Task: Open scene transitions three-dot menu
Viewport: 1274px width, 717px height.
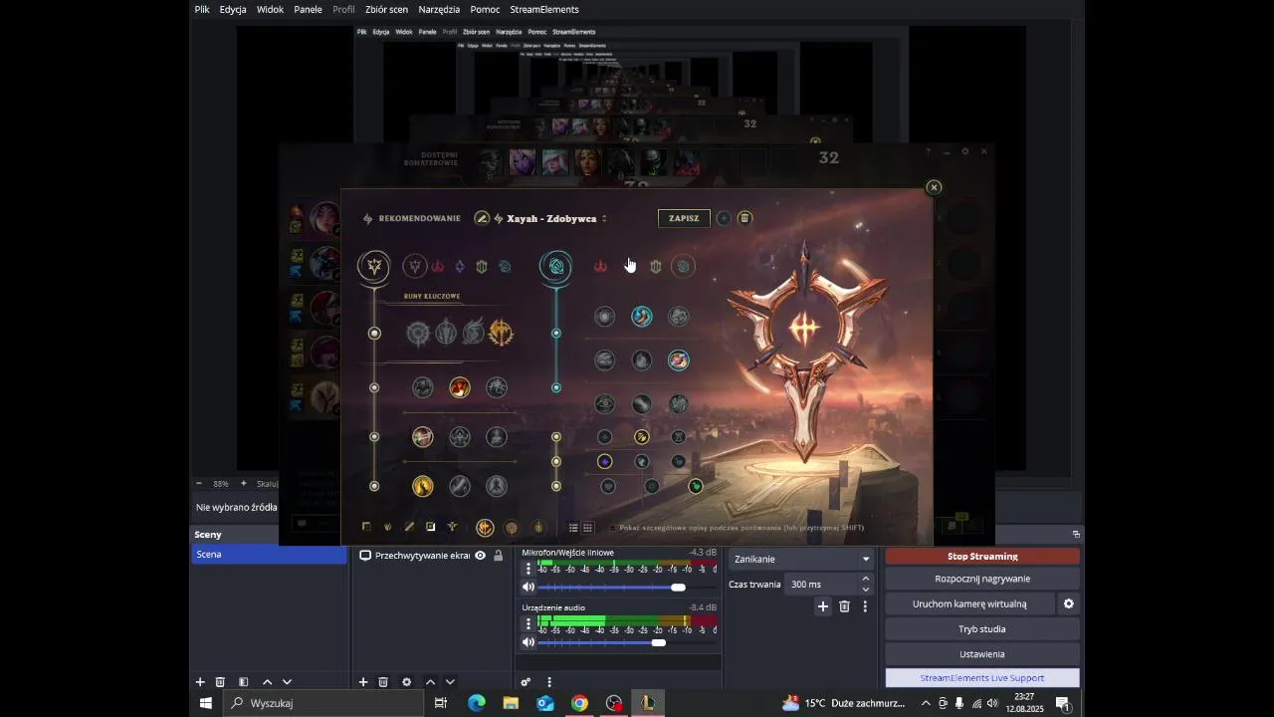Action: 865,606
